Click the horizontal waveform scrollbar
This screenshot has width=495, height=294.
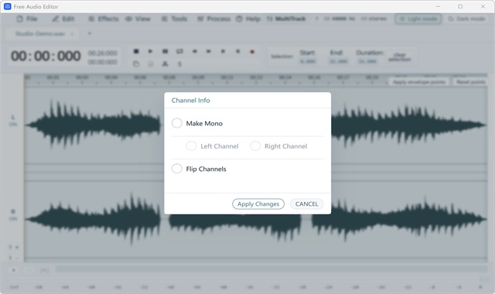pos(271,269)
